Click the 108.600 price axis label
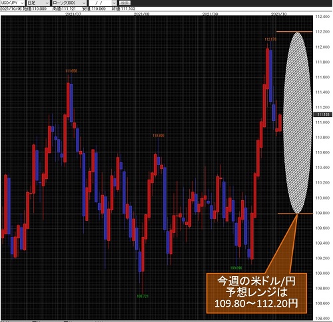Screen dimensions: 333x322 322,303
